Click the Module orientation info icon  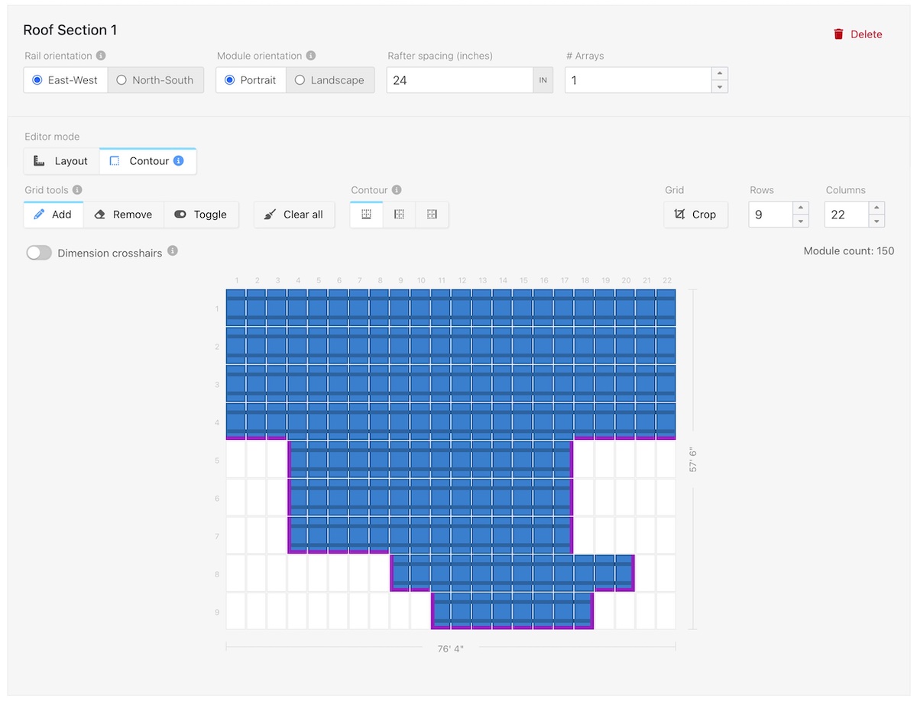pos(310,56)
